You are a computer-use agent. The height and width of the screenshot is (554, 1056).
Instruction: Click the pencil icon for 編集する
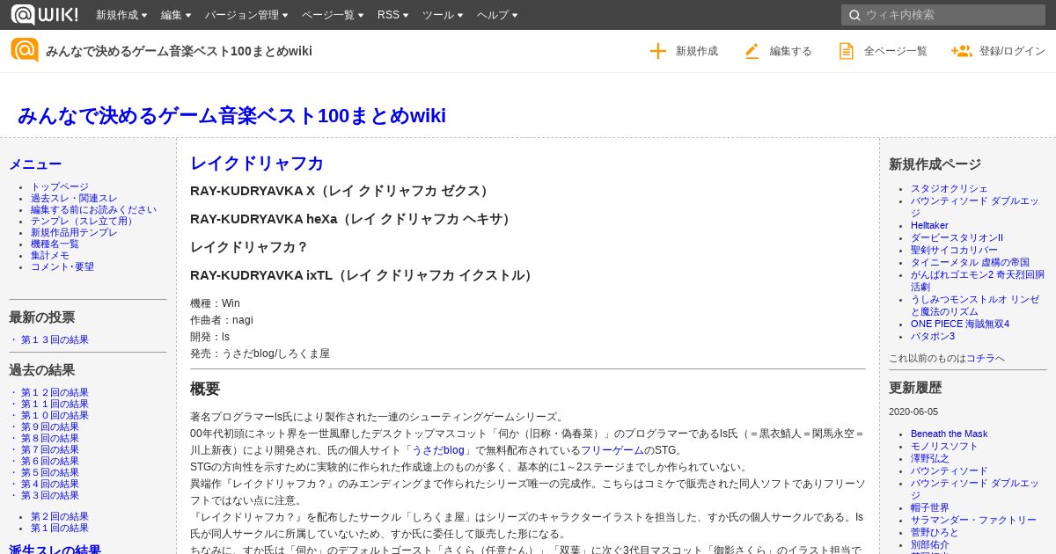752,51
